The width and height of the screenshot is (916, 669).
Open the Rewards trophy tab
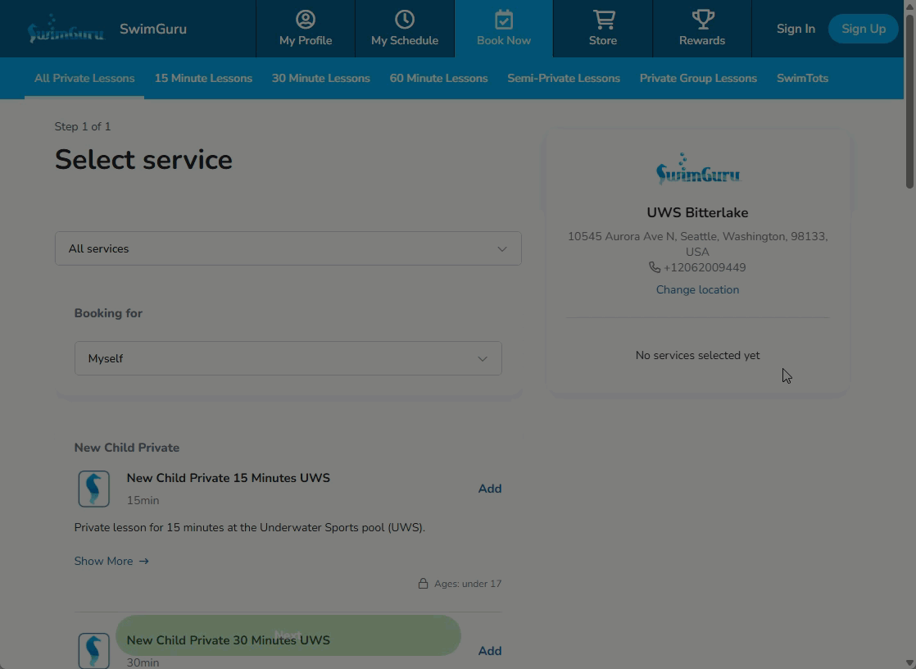click(x=702, y=29)
